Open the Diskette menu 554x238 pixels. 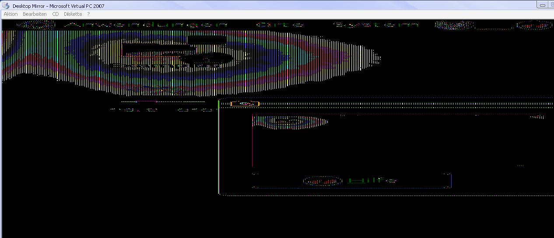(x=73, y=14)
